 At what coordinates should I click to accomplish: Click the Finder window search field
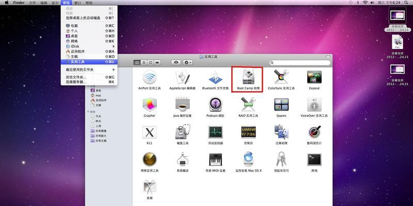(300, 62)
